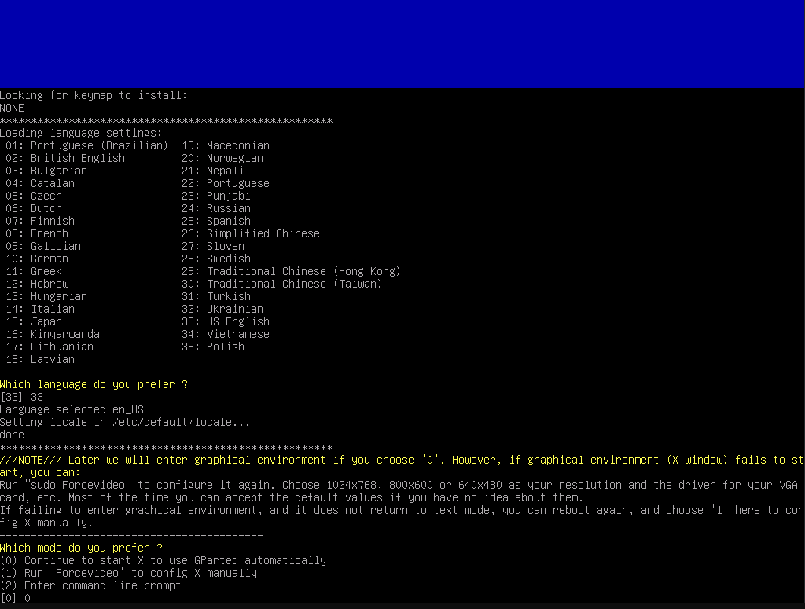The width and height of the screenshot is (805, 609).
Task: Select option 29 Traditional Chinese (Hong Kong)
Action: 291,271
